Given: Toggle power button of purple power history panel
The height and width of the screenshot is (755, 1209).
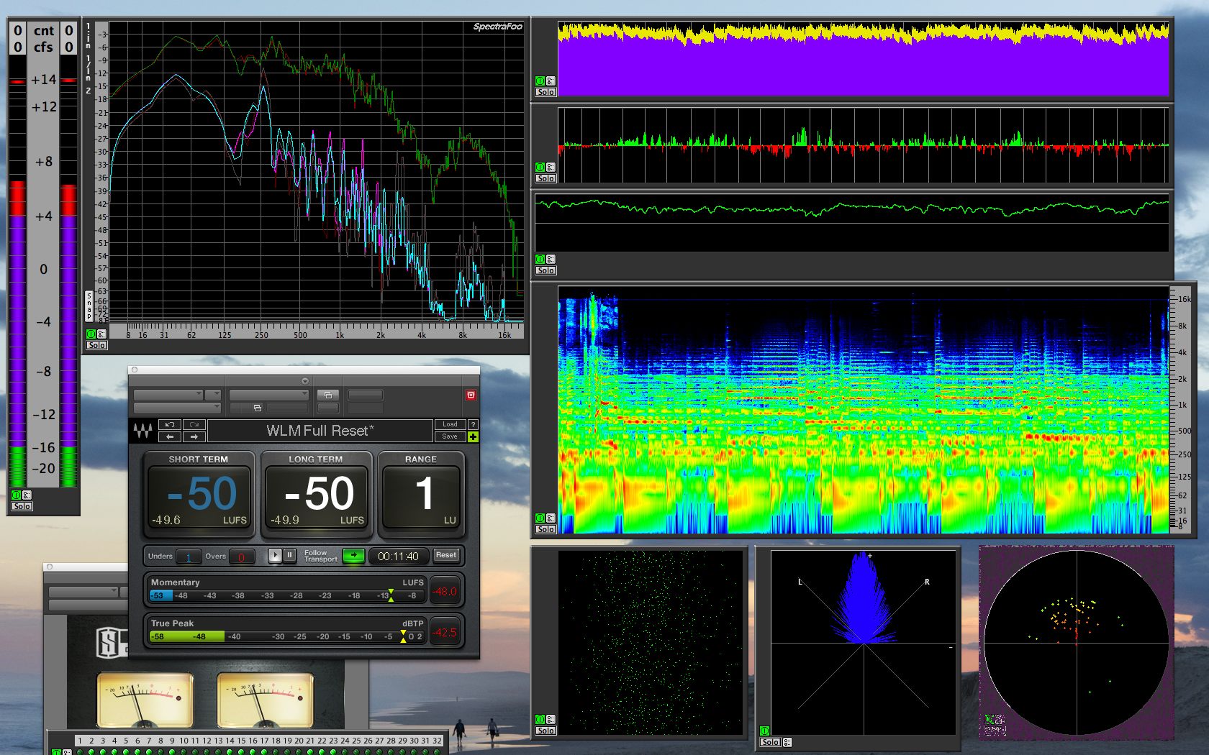Looking at the screenshot, I should [x=540, y=81].
